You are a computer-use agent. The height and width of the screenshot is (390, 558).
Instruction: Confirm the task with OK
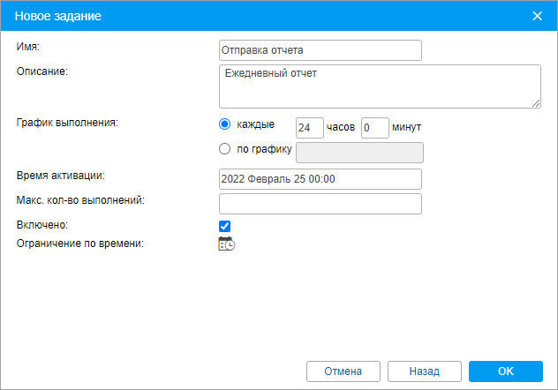(505, 371)
